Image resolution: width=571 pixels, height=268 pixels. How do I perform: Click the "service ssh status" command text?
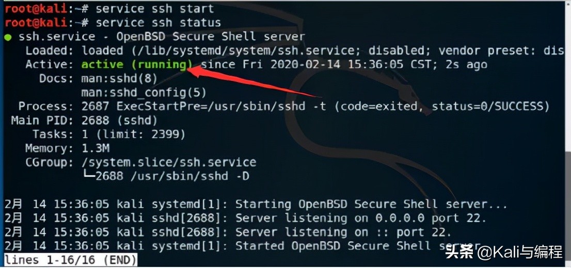pos(158,23)
